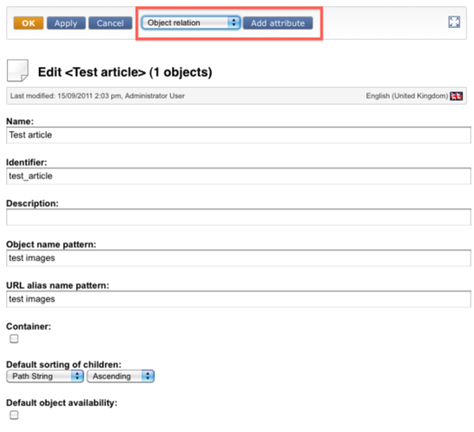Viewport: 474px width, 432px height.
Task: Click the Object name pattern field
Action: click(x=239, y=258)
